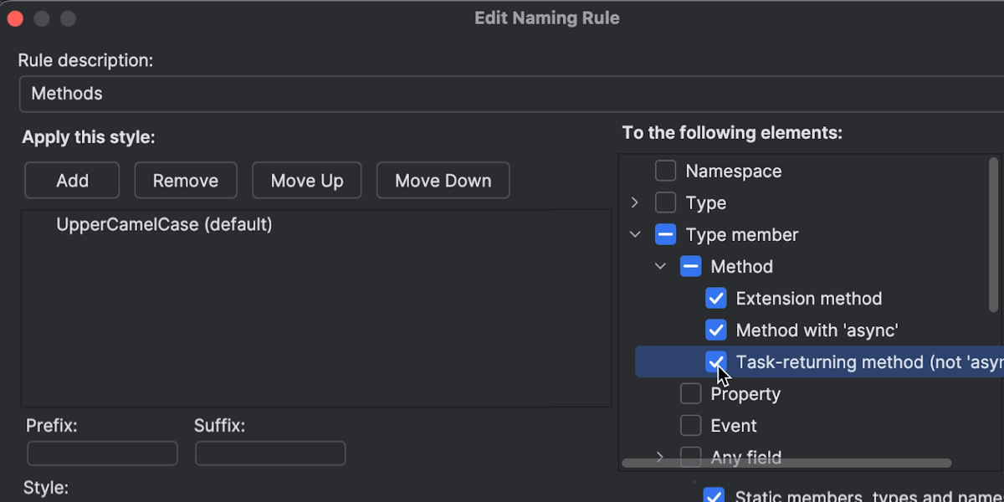Click the Rule description text field
The image size is (1004, 502).
(502, 94)
